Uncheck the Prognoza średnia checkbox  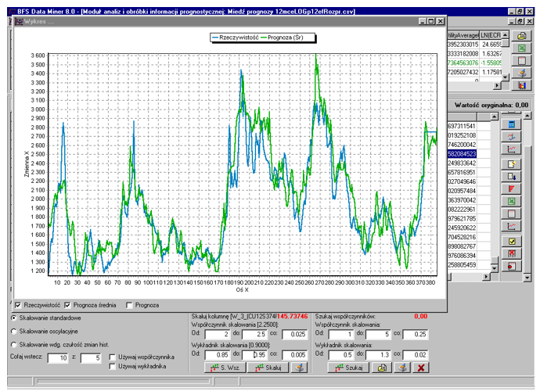point(67,305)
